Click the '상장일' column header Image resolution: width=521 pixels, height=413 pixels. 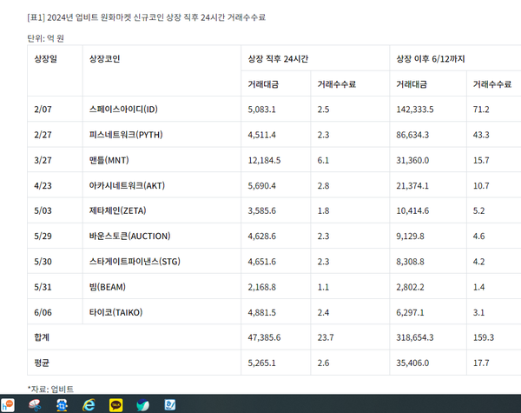pos(45,59)
